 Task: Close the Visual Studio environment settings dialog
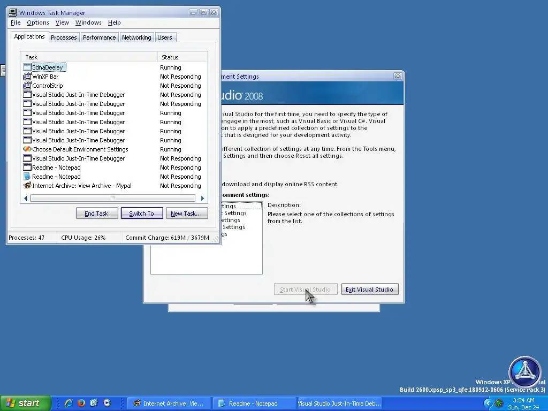pos(398,76)
